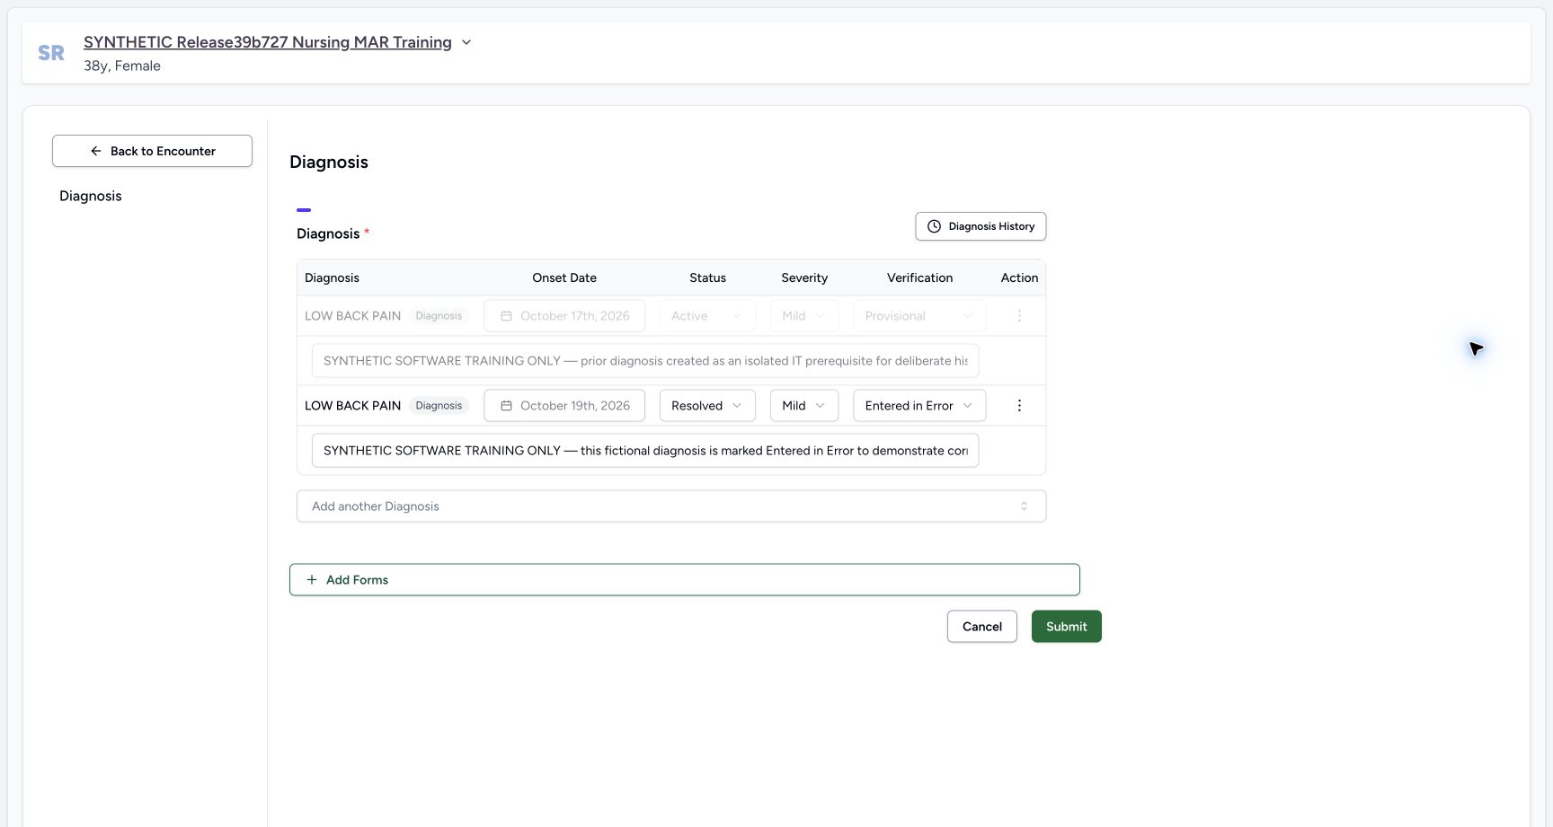
Task: Cancel the diagnosis form
Action: tap(982, 627)
